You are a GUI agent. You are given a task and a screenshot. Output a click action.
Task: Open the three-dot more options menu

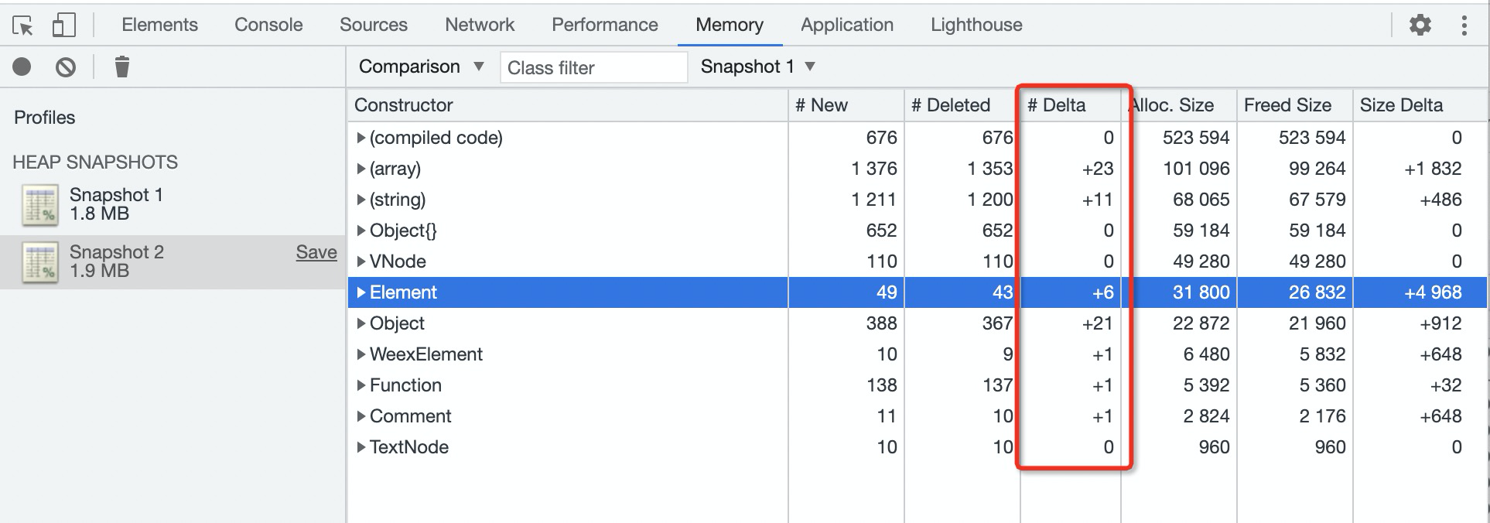pyautogui.click(x=1464, y=26)
